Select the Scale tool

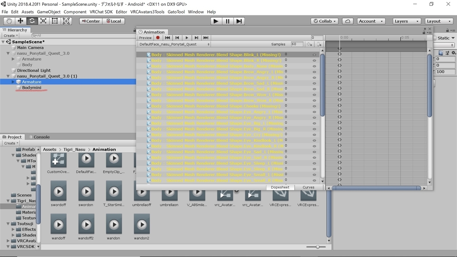pyautogui.click(x=43, y=21)
